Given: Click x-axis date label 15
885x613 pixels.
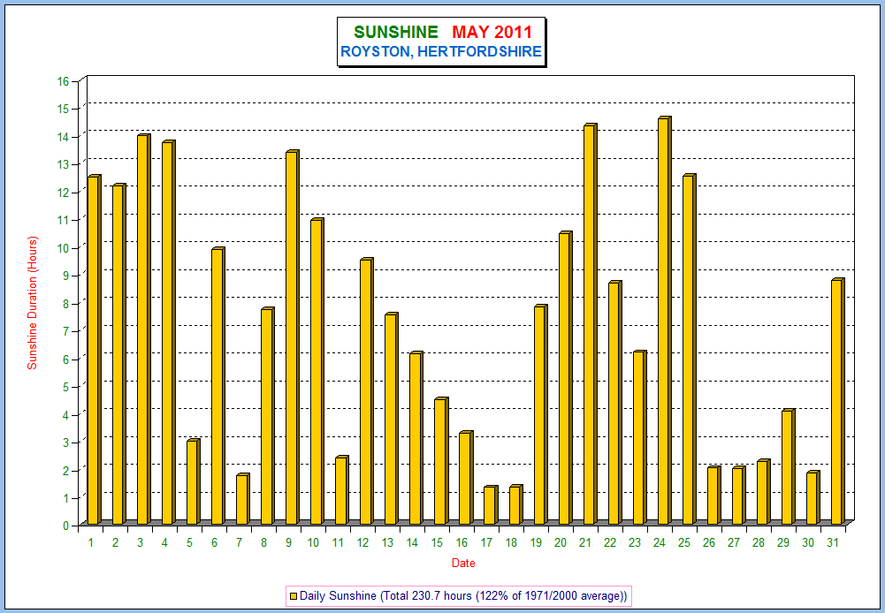Looking at the screenshot, I should (438, 543).
